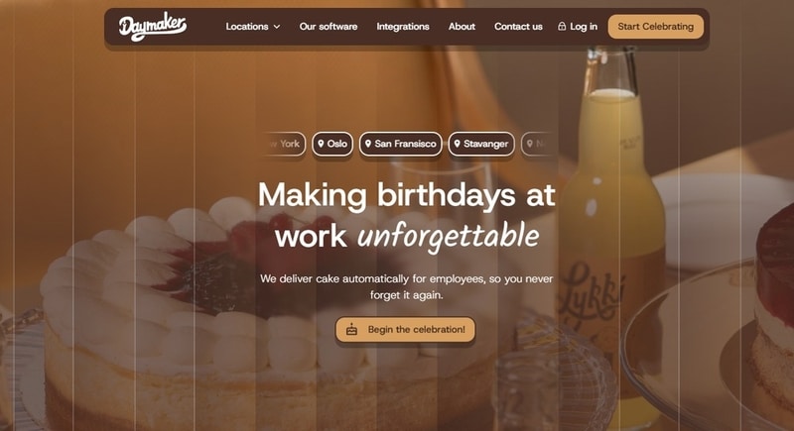The height and width of the screenshot is (431, 794).
Task: Click the location pin on Stavanger chip
Action: [x=457, y=144]
